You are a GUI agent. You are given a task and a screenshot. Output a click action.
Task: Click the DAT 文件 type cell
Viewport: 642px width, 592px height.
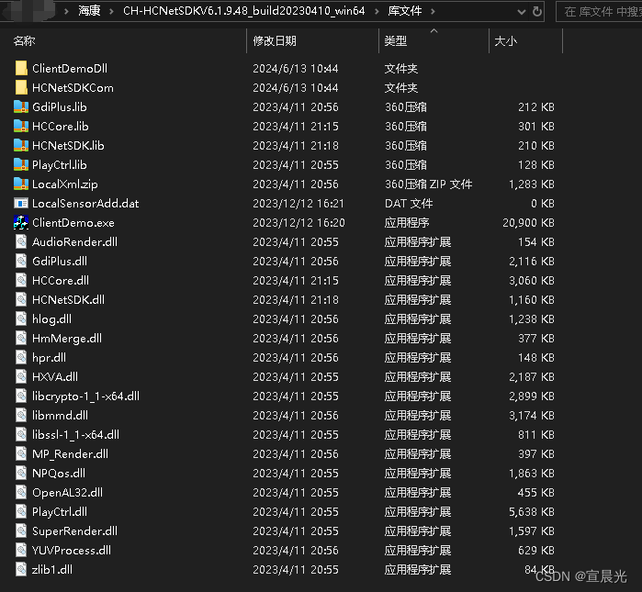(x=409, y=204)
